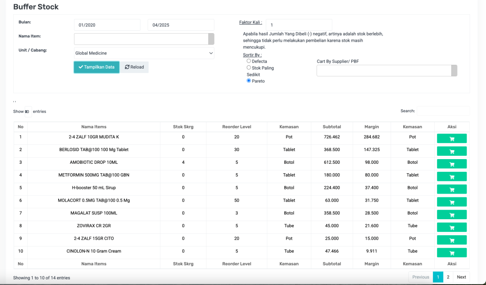486x285 pixels.
Task: Click cart icon for CINOLON-N 10 Gram Cream
Action: (451, 253)
